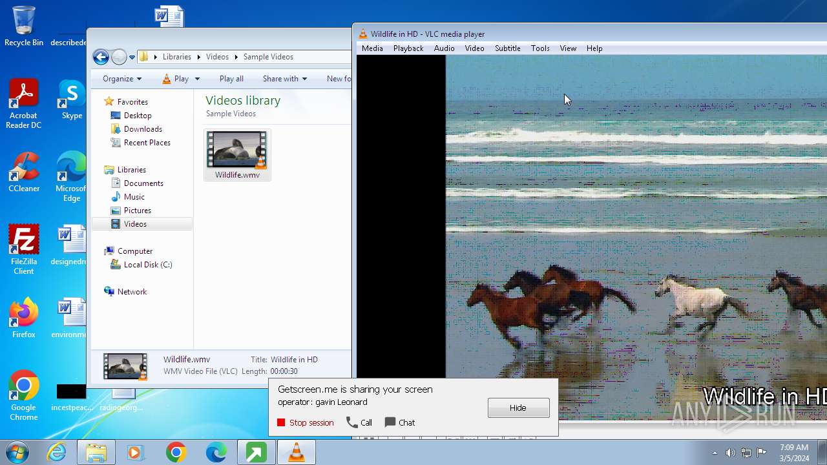Click the incestpeac desktop file icon

pyautogui.click(x=71, y=397)
